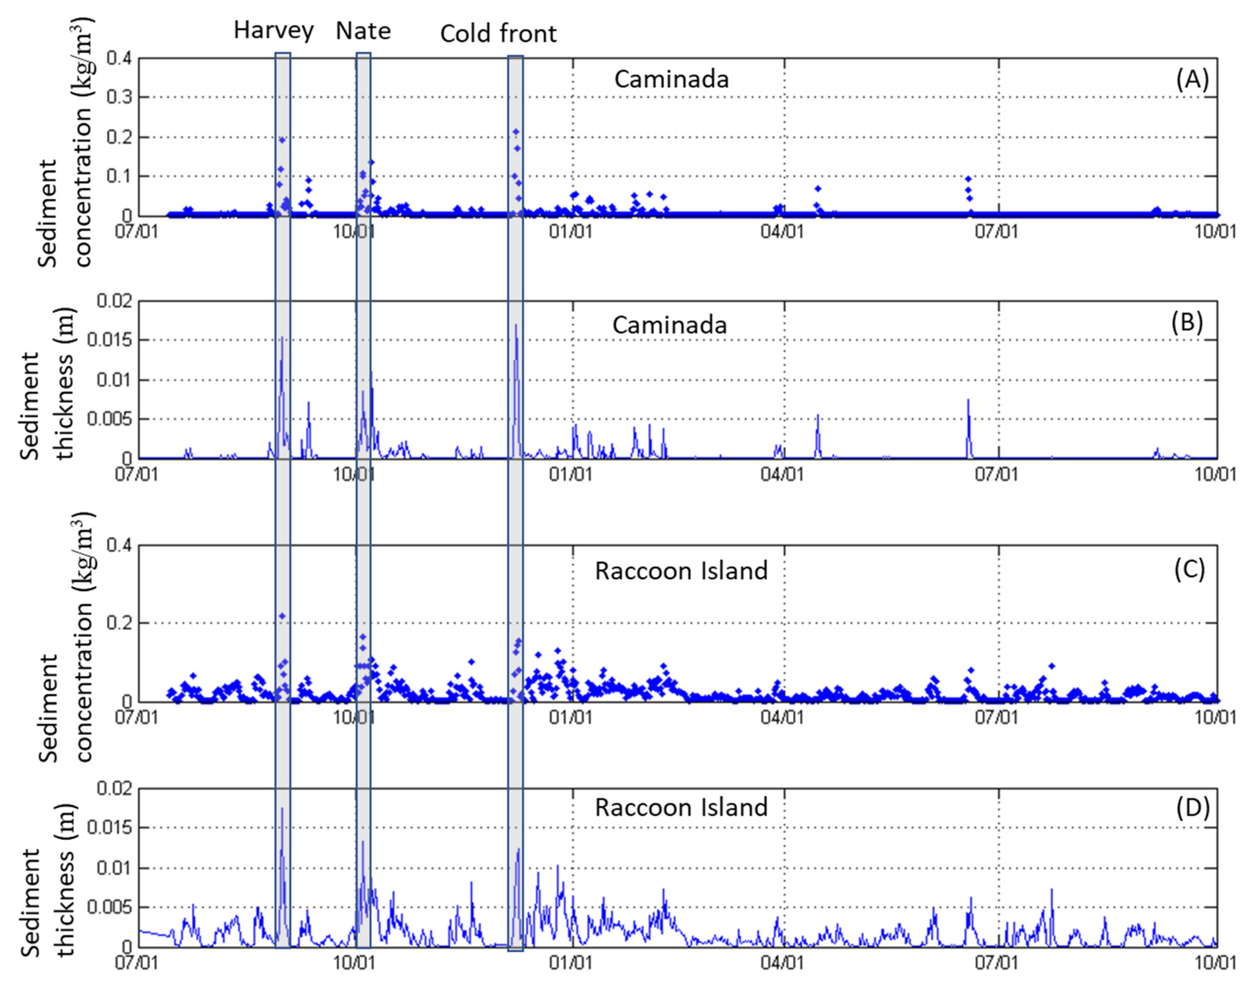
Task: Click the Sediment thickness y-axis label of panel D
Action: pos(49,886)
